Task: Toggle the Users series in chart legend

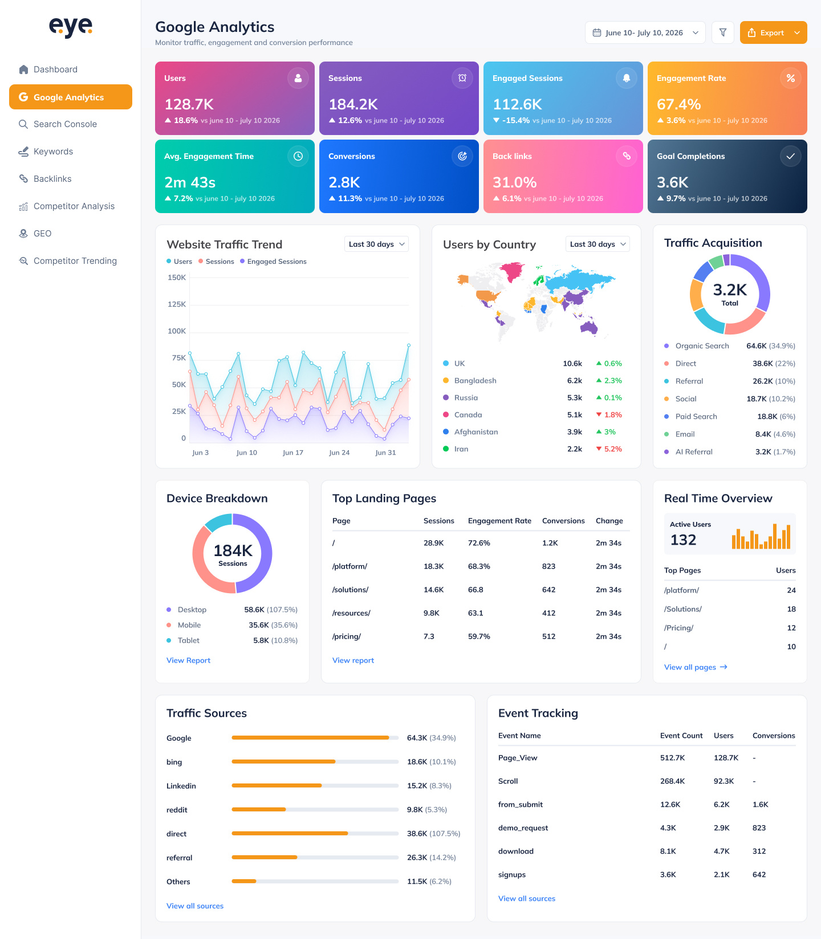Action: [x=179, y=262]
